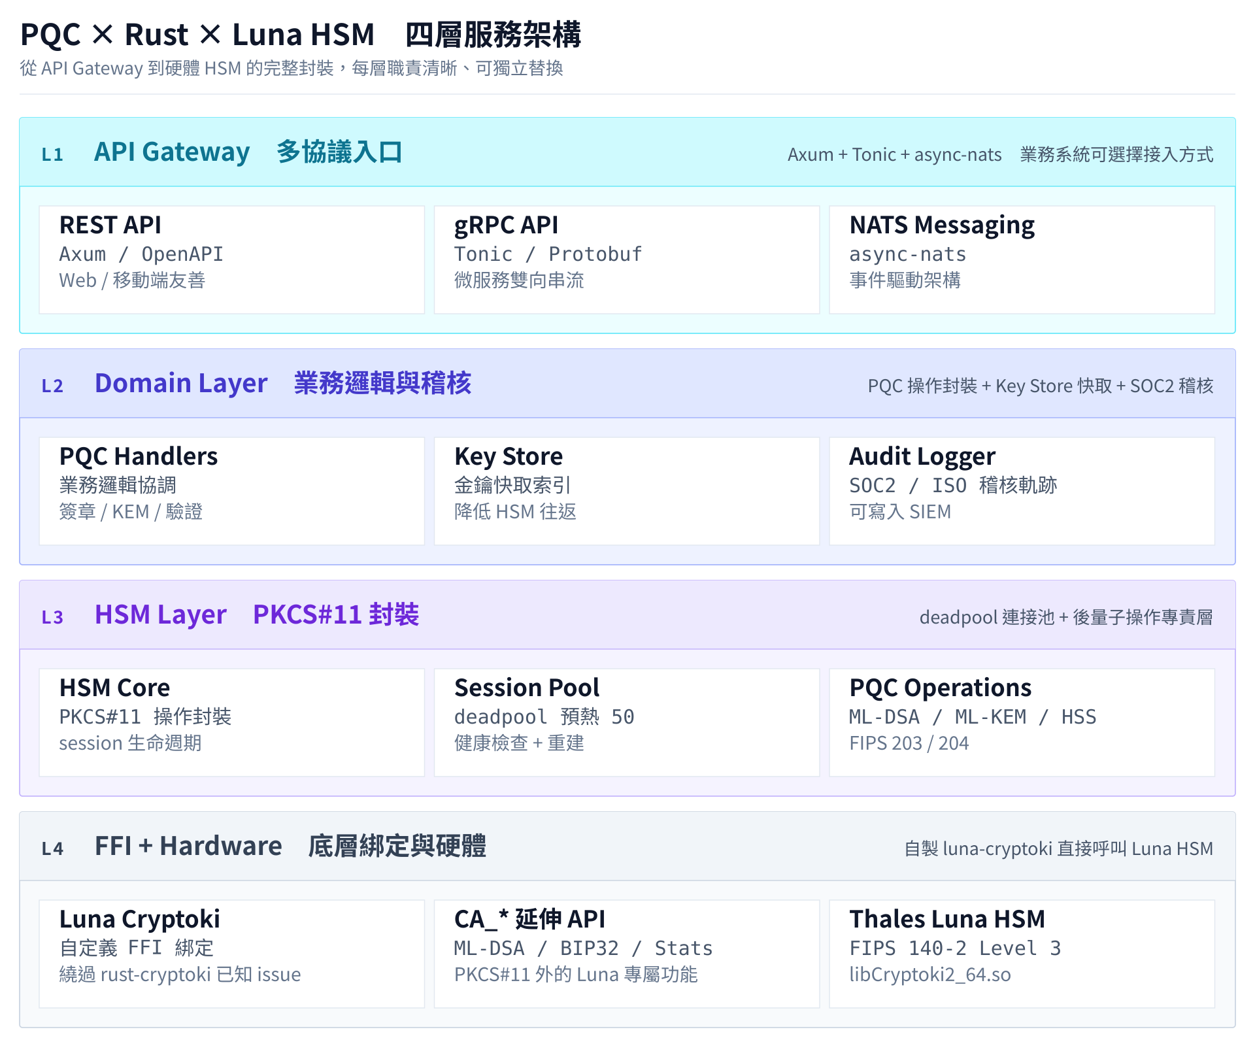Click '業務邏輯協調' under PQC Handlers
The width and height of the screenshot is (1255, 1055).
click(118, 486)
